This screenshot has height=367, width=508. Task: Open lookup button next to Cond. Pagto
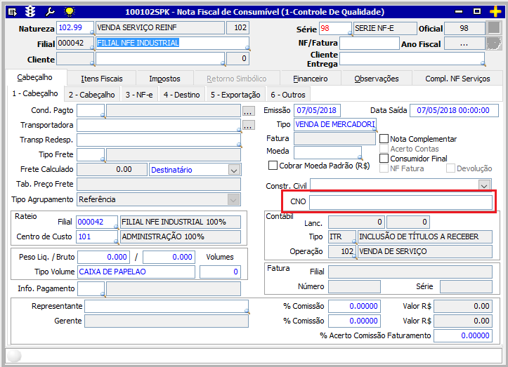pyautogui.click(x=248, y=111)
